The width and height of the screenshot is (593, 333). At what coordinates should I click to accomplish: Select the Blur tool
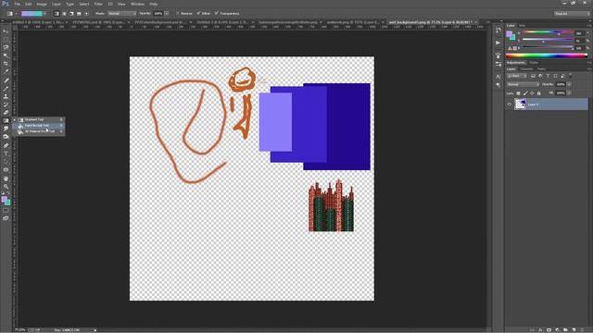coord(6,129)
